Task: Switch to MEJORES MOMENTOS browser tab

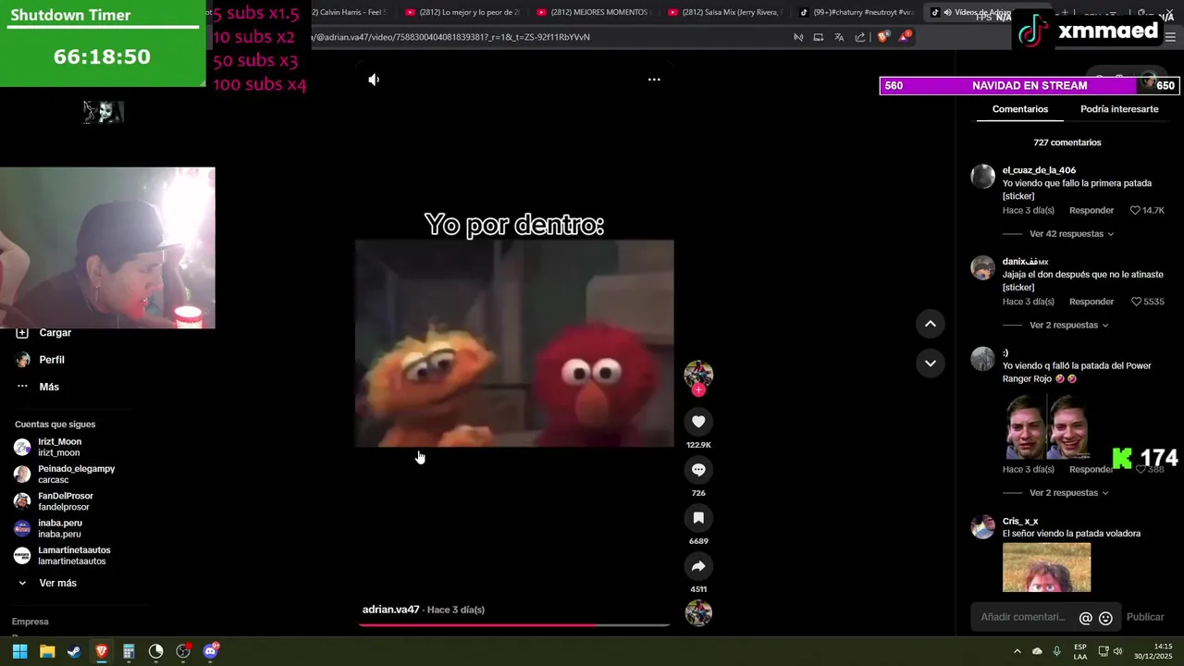Action: tap(592, 12)
